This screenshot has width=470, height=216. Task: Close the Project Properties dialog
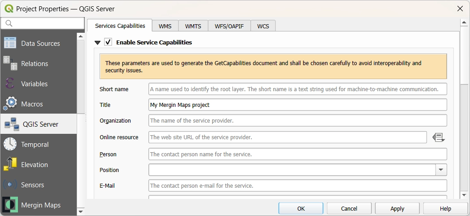click(x=460, y=9)
